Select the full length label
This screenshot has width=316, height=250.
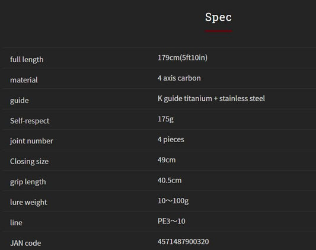[x=27, y=60]
